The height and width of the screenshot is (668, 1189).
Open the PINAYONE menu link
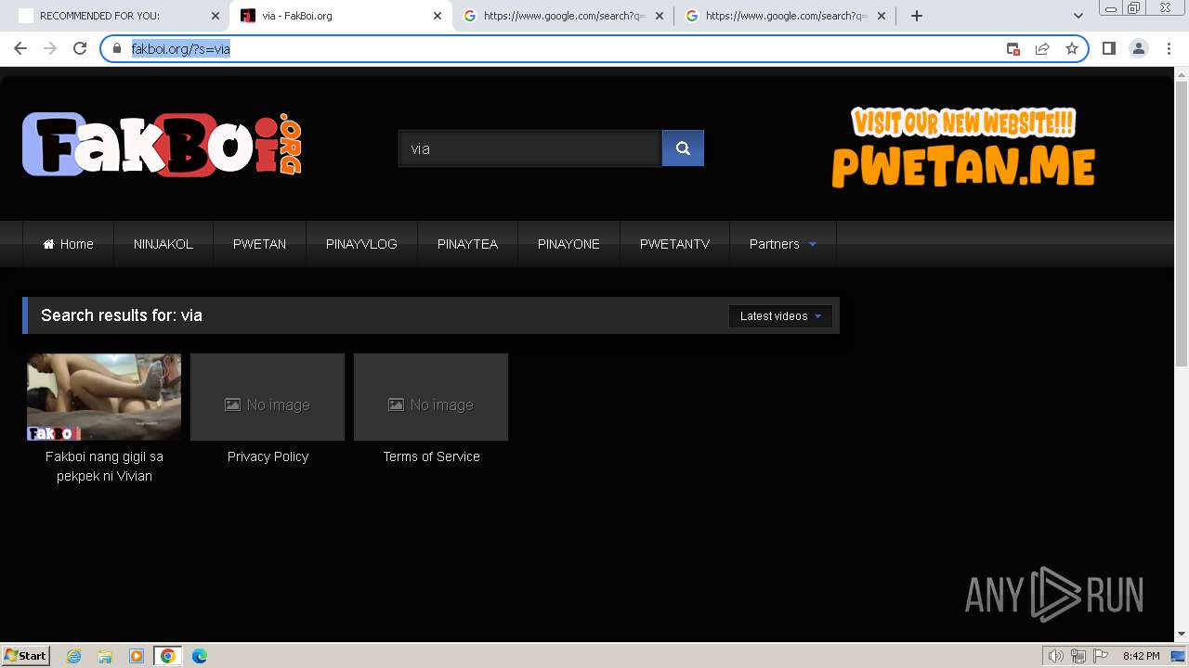tap(568, 244)
